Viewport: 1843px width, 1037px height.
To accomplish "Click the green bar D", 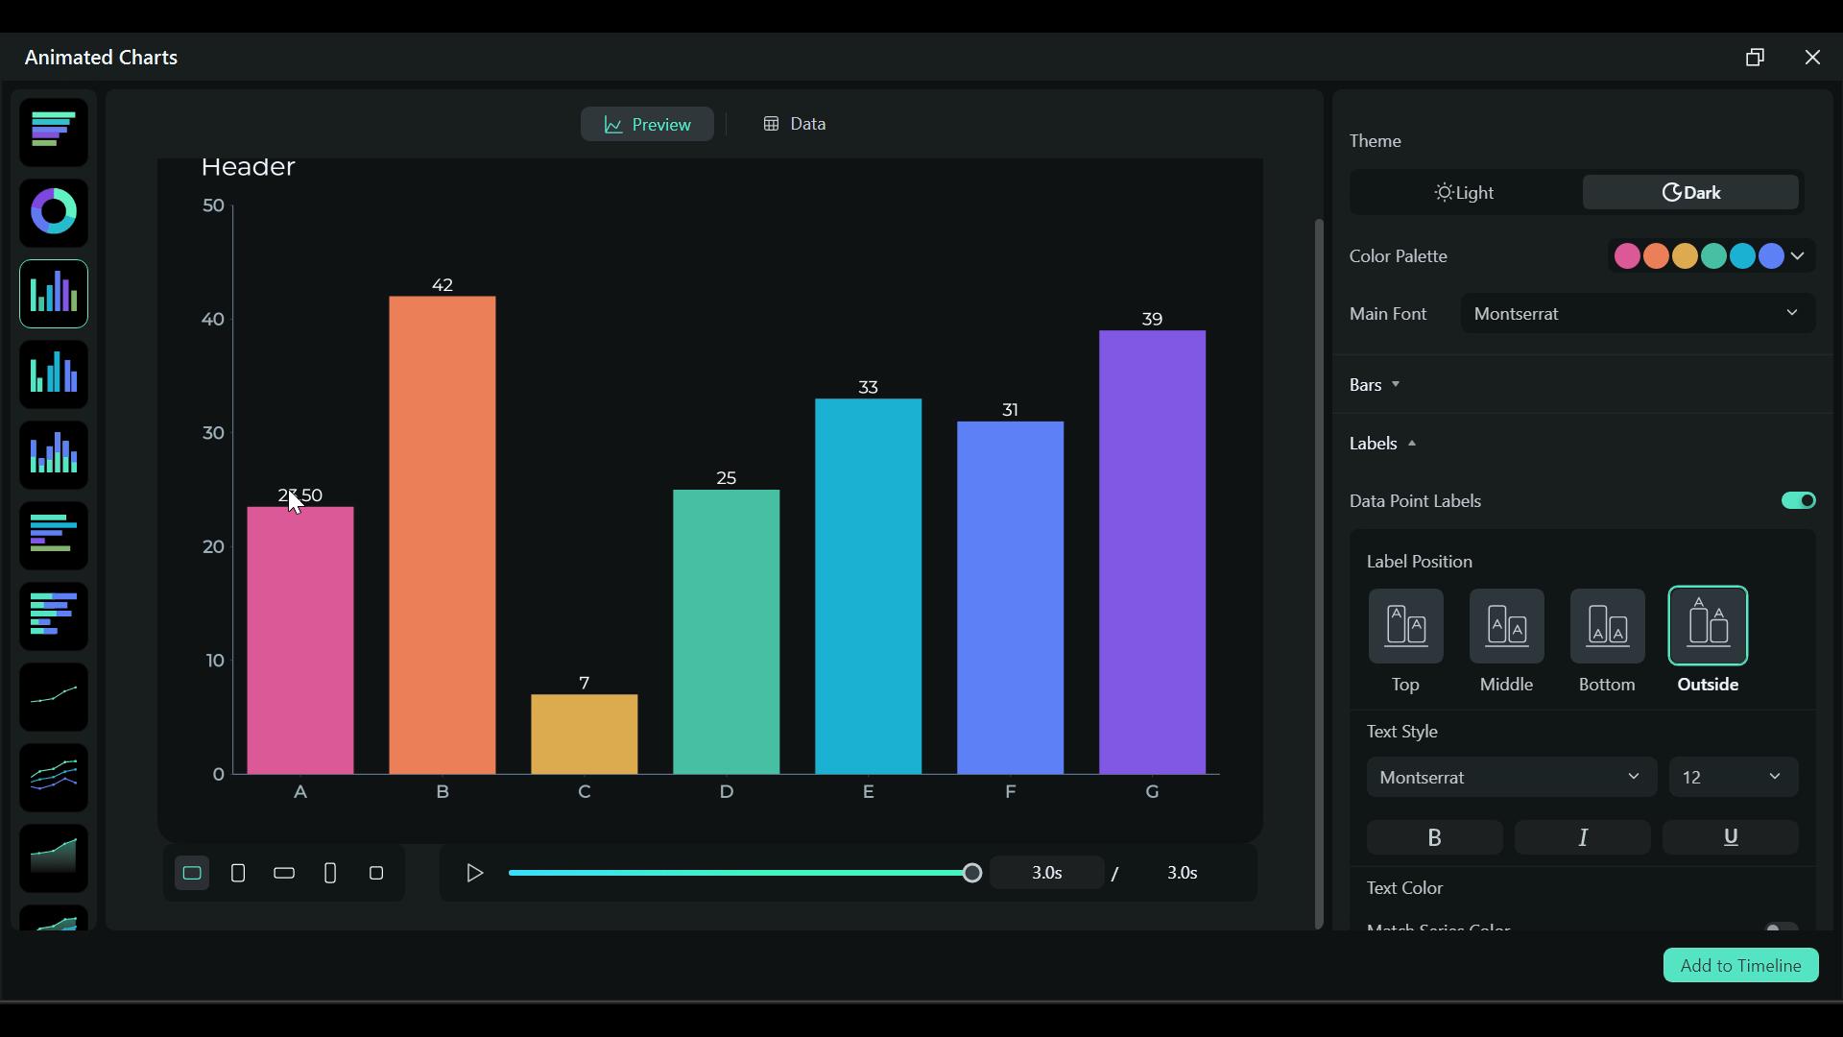I will 727,632.
